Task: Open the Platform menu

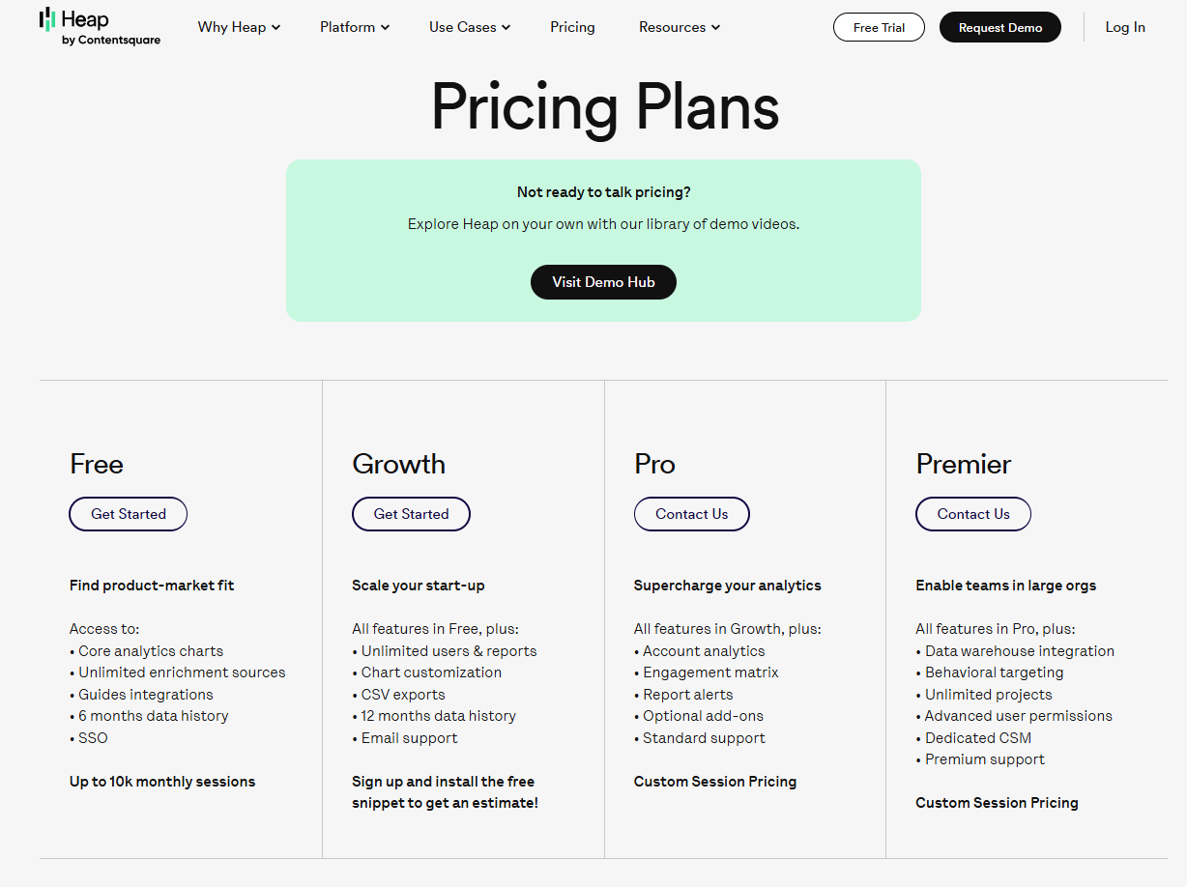Action: (x=354, y=27)
